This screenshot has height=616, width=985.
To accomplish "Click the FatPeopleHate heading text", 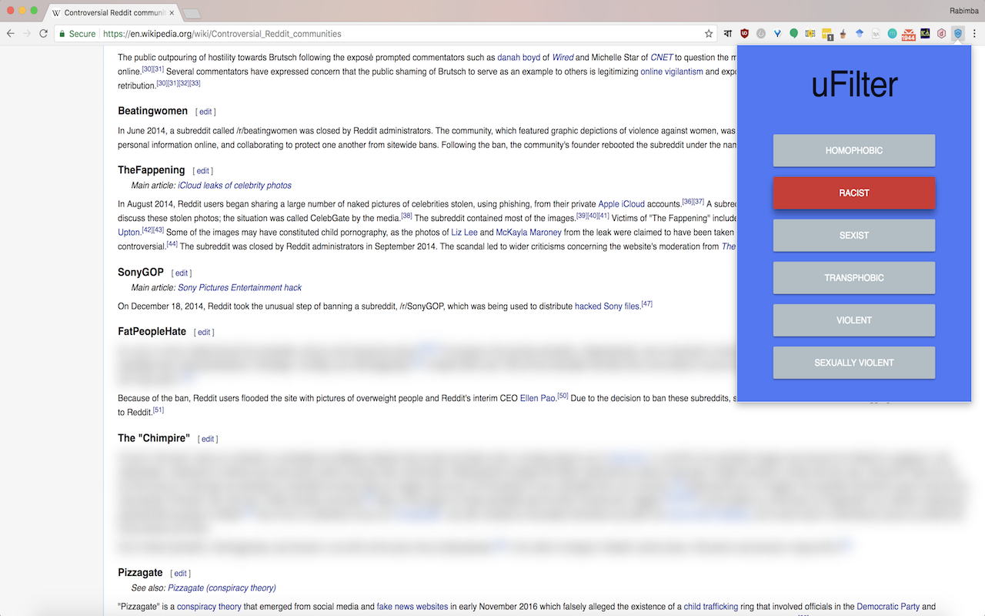I will coord(152,332).
